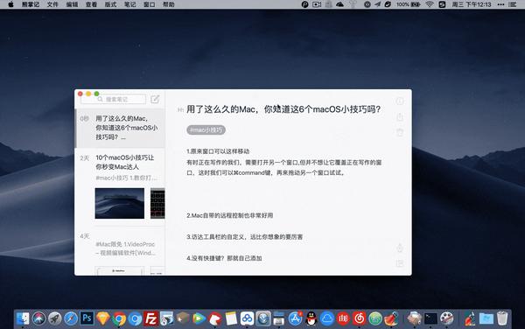The height and width of the screenshot is (329, 525).
Task: Open the pen style icon at bottom right
Action: 400,248
